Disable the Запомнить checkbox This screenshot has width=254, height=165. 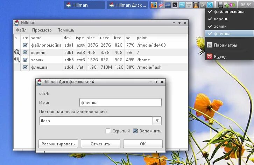[x=135, y=131]
